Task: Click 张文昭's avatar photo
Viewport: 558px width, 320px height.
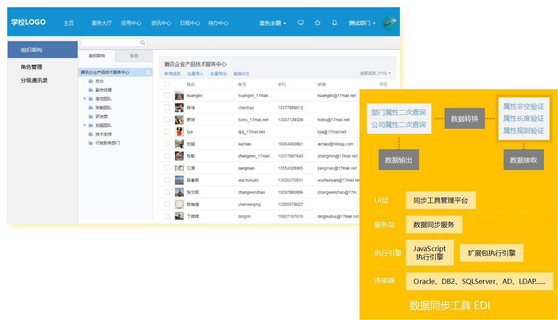Action: click(179, 192)
